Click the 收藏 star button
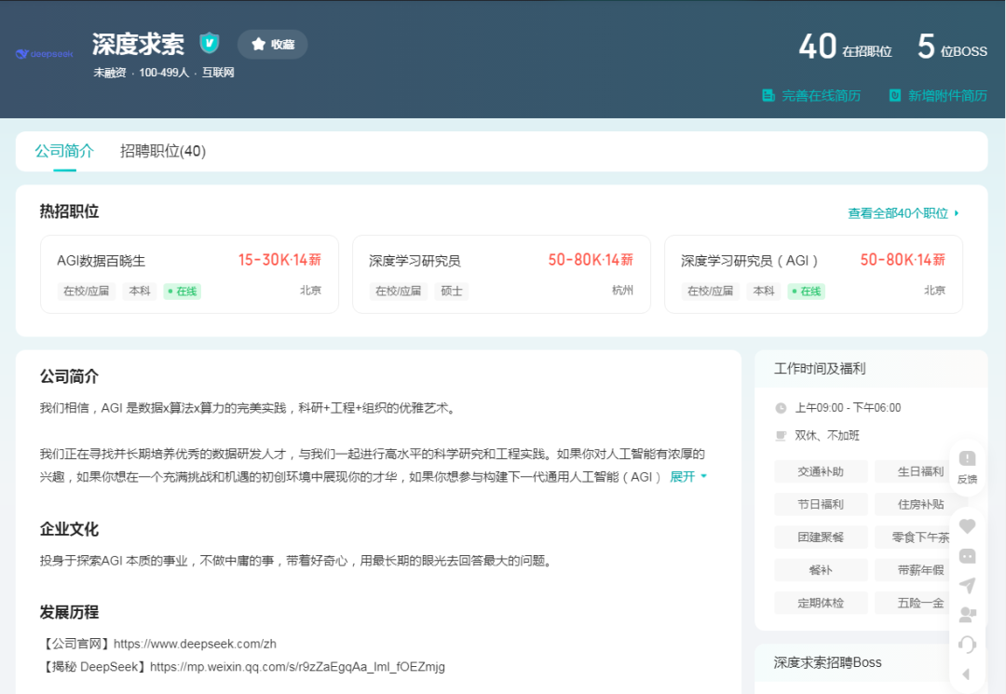 (273, 45)
